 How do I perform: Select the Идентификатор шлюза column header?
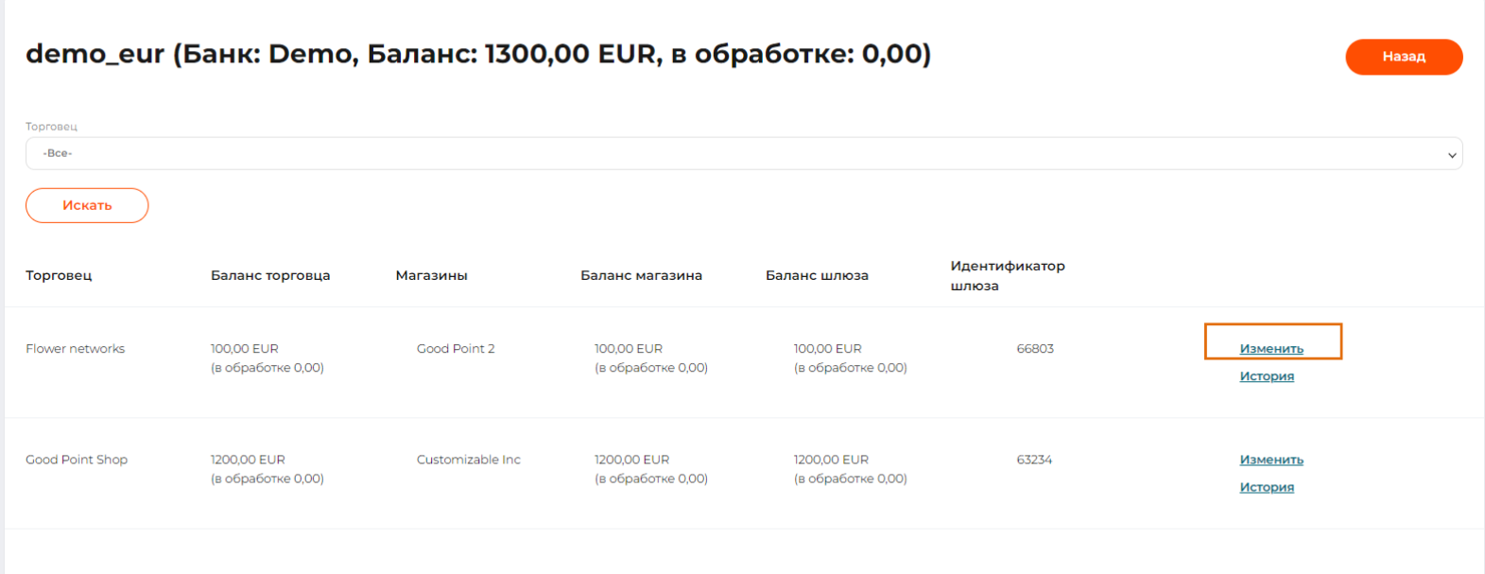coord(1007,275)
